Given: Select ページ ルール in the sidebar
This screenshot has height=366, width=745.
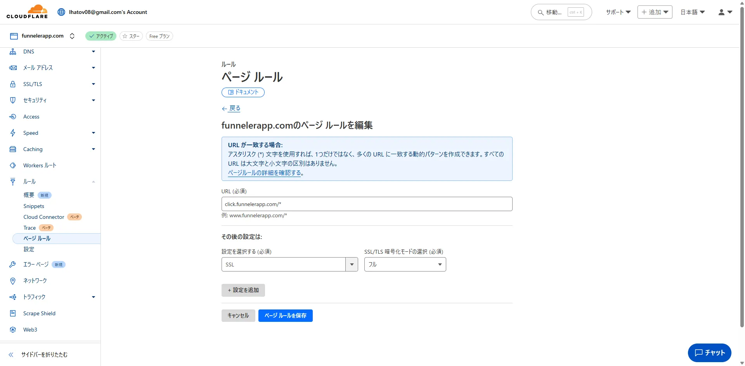Looking at the screenshot, I should point(57,239).
